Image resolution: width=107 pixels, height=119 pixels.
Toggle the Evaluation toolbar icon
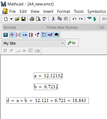25,35
